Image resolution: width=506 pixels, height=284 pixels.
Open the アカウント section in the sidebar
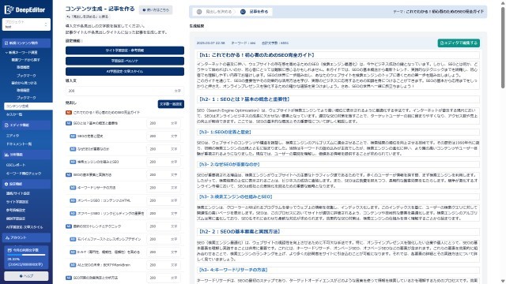tap(26, 237)
